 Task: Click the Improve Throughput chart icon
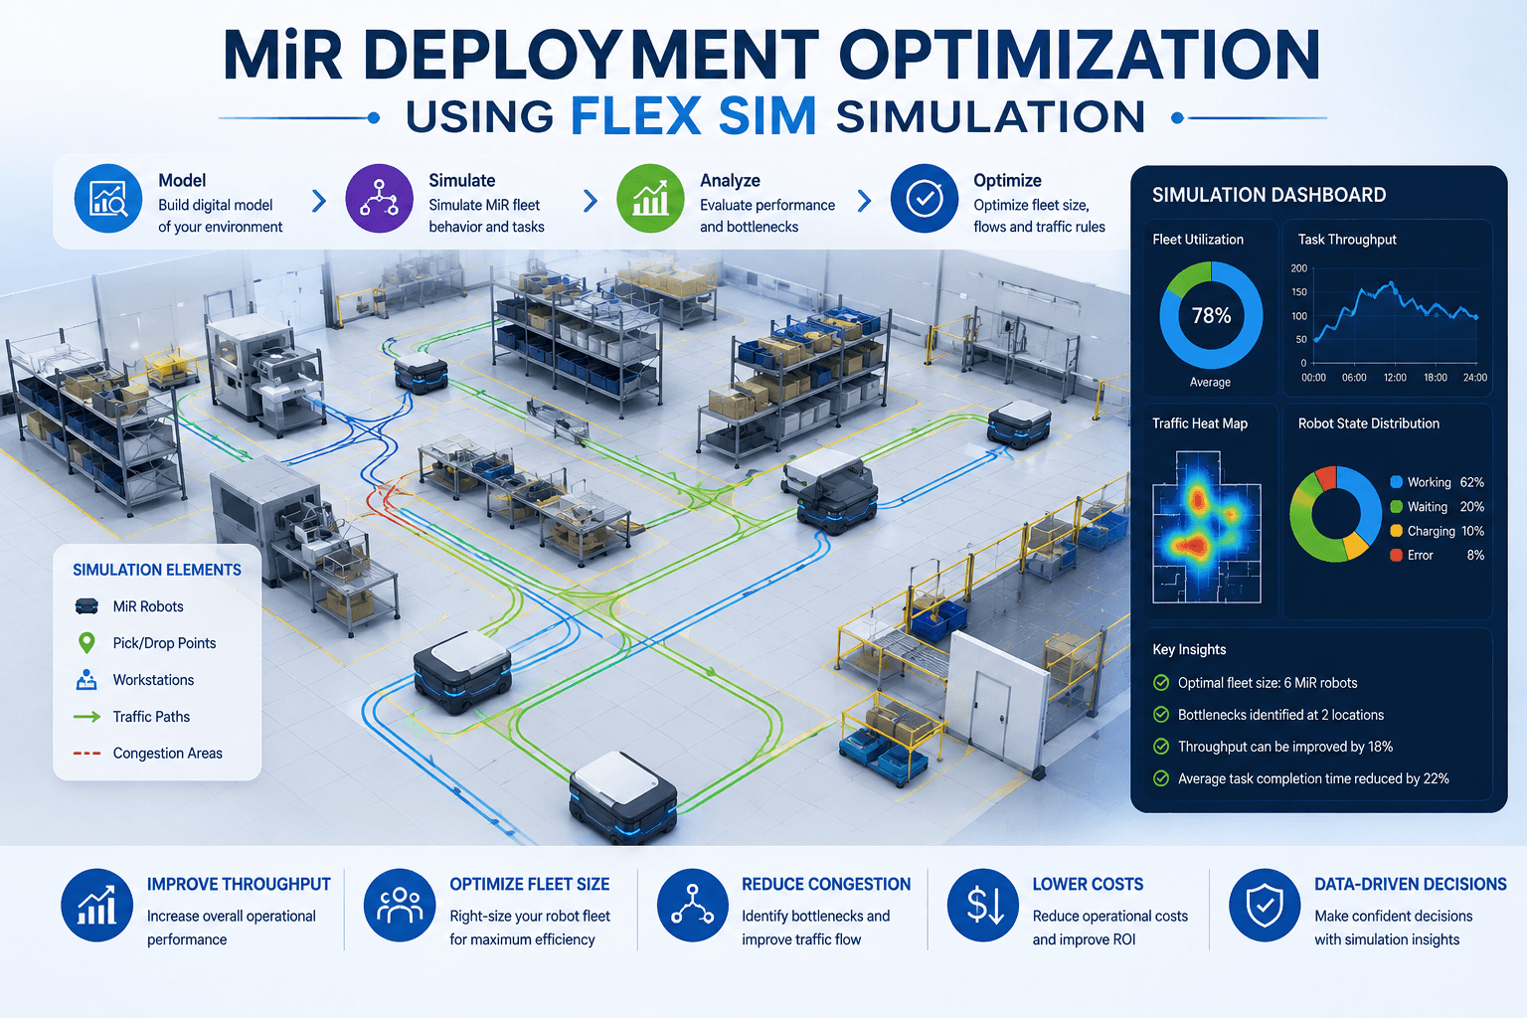pos(96,906)
